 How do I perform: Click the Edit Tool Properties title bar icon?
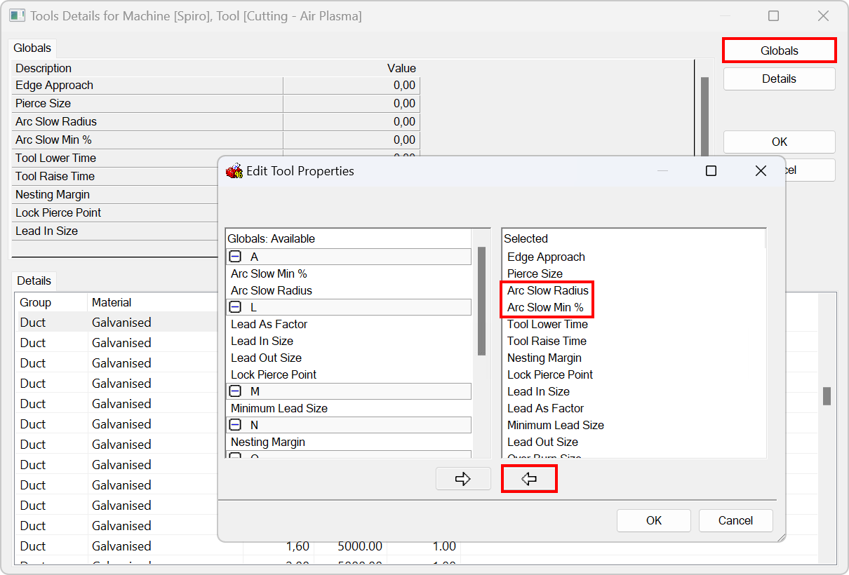(x=234, y=170)
